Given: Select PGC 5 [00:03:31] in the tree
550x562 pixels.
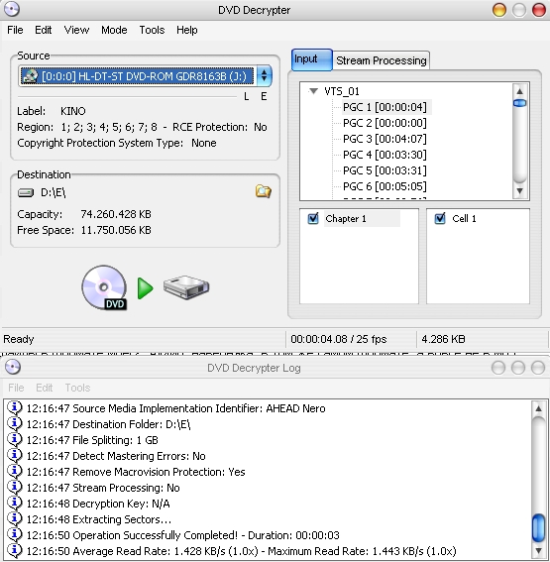Looking at the screenshot, I should click(385, 170).
